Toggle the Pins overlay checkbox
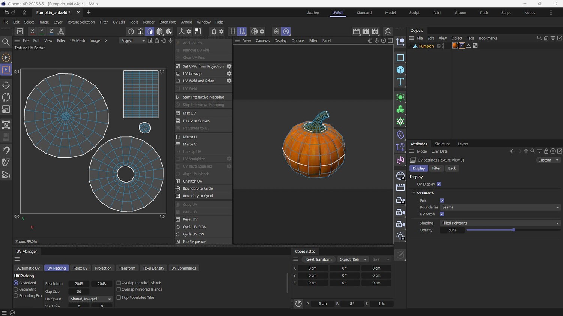This screenshot has width=563, height=316. [442, 201]
